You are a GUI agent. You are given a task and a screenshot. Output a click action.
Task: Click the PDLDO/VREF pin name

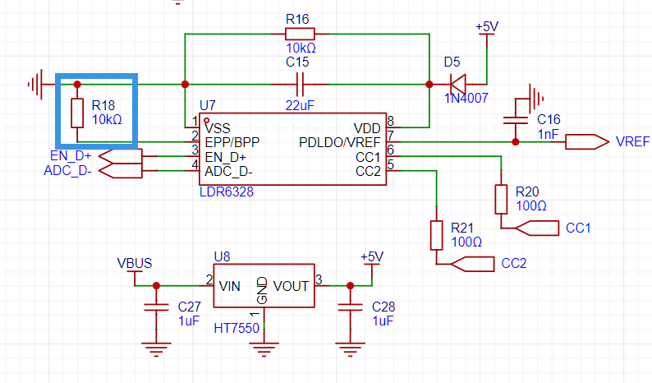[x=340, y=143]
